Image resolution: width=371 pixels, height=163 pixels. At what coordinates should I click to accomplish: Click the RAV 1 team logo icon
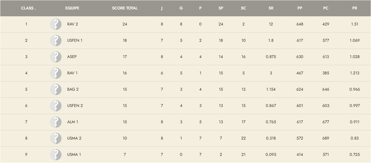pyautogui.click(x=56, y=73)
